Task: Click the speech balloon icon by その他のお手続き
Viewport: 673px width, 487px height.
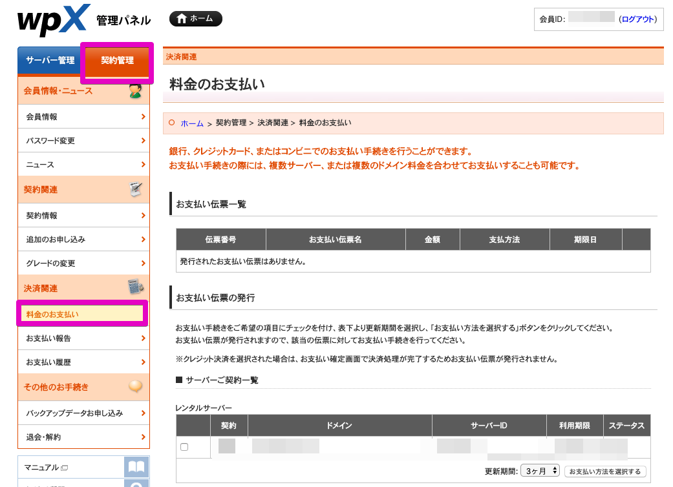Action: coord(134,386)
